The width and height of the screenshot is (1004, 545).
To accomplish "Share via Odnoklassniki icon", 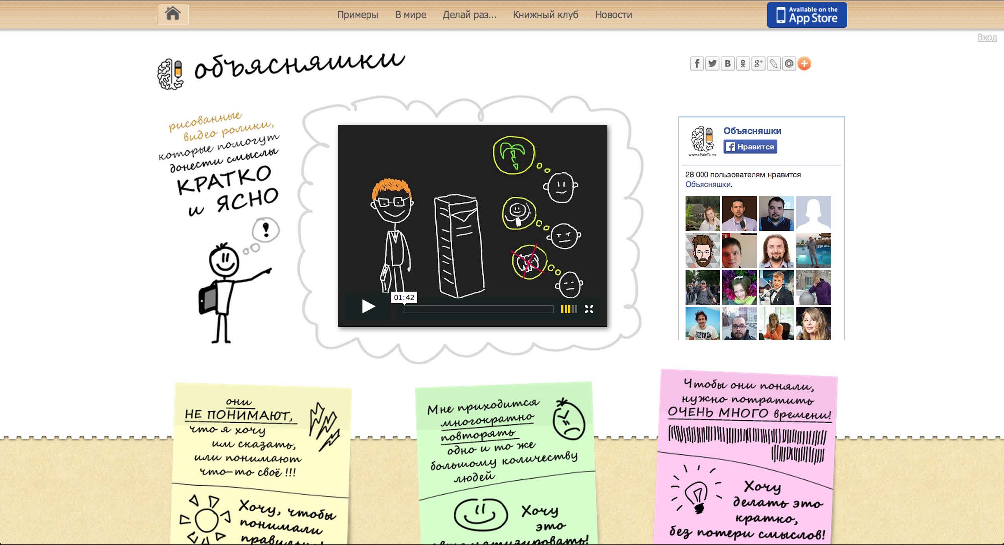I will tap(743, 64).
